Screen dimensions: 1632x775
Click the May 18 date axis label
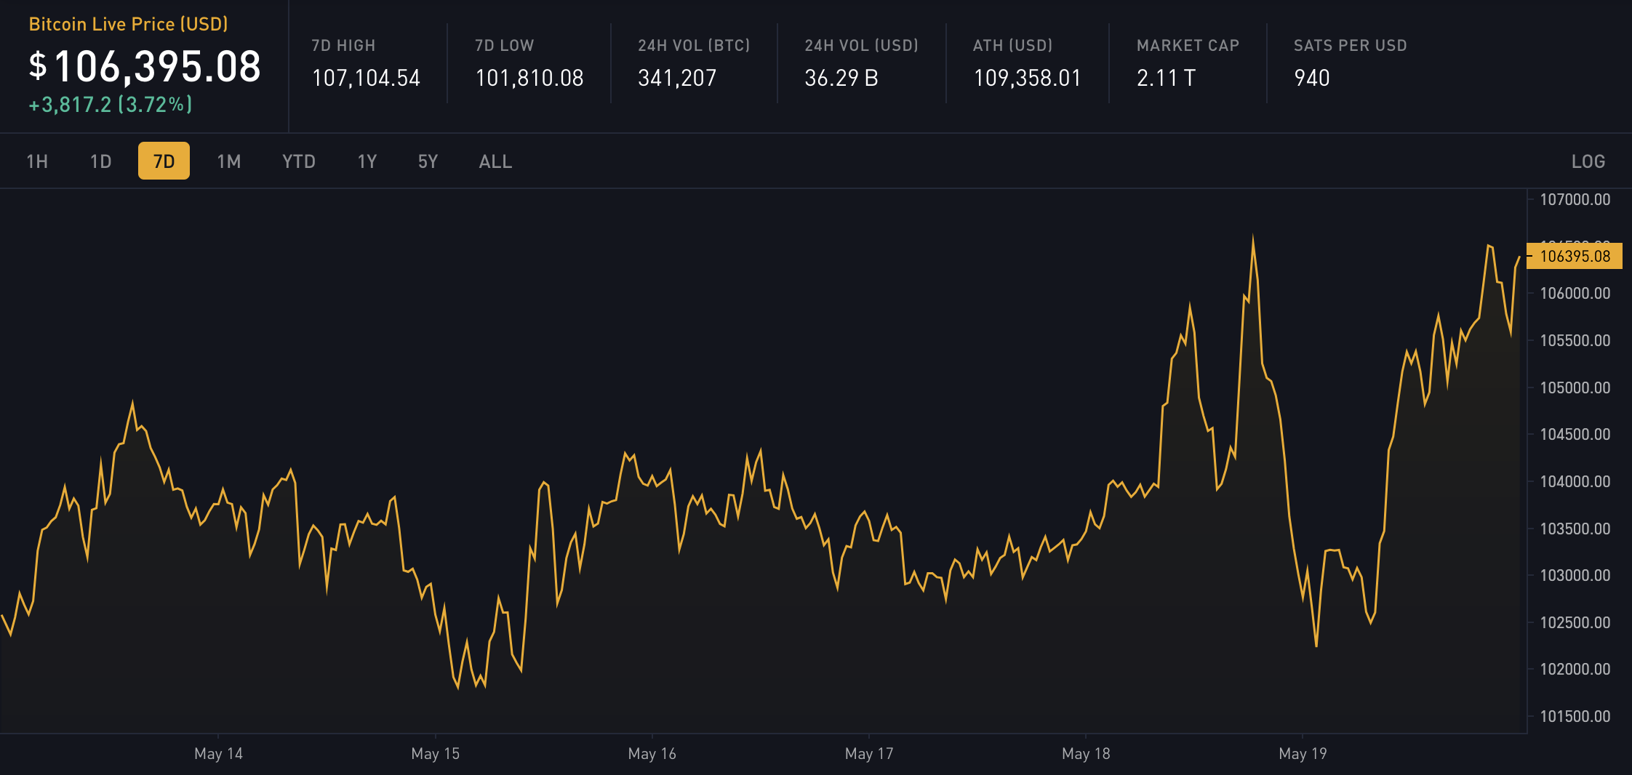(x=1086, y=754)
